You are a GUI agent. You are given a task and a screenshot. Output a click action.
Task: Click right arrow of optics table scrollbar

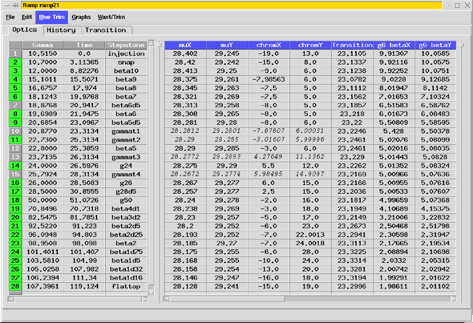coord(454,299)
